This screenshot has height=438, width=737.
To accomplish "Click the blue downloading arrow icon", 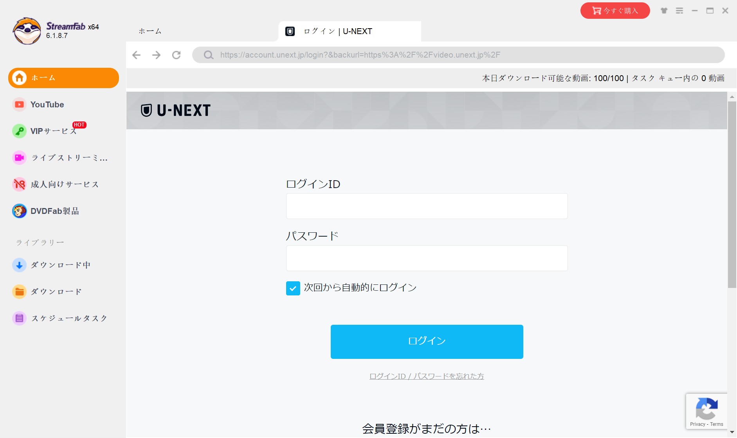I will (19, 265).
